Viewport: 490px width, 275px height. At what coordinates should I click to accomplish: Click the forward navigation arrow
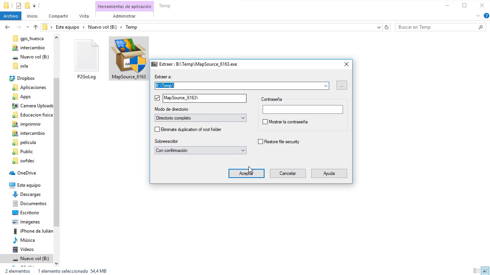18,27
